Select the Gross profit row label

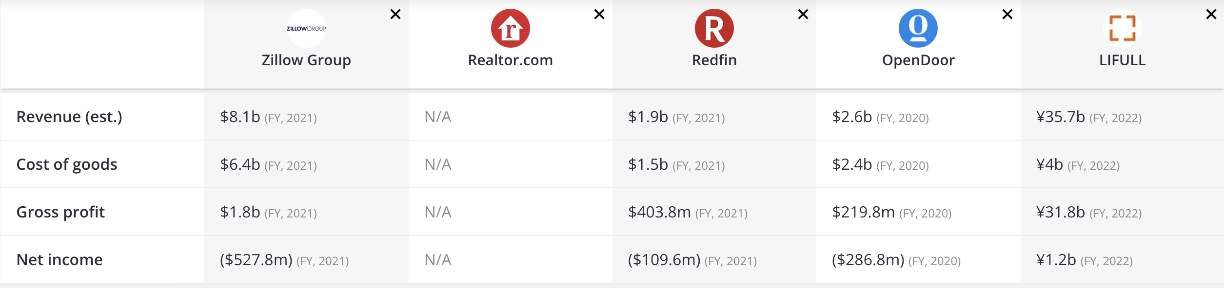tap(60, 212)
